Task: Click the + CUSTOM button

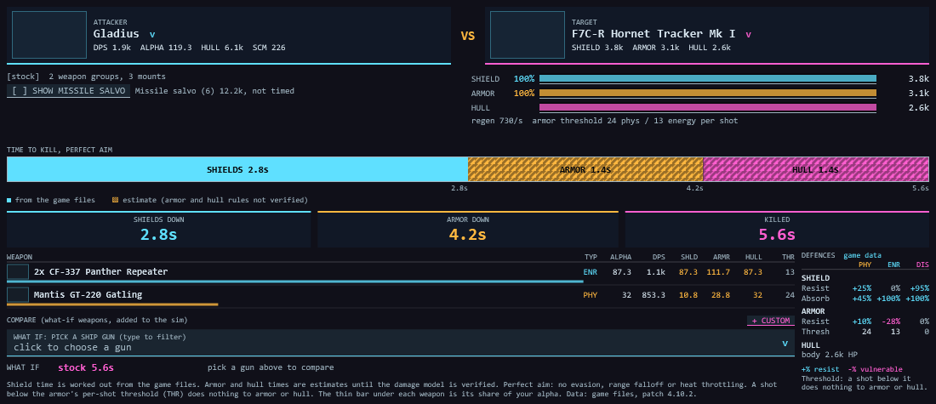Action: click(771, 321)
